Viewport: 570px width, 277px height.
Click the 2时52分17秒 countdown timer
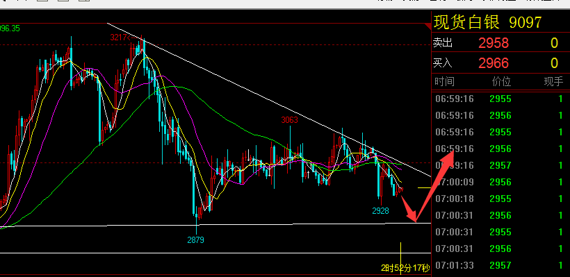tap(405, 268)
